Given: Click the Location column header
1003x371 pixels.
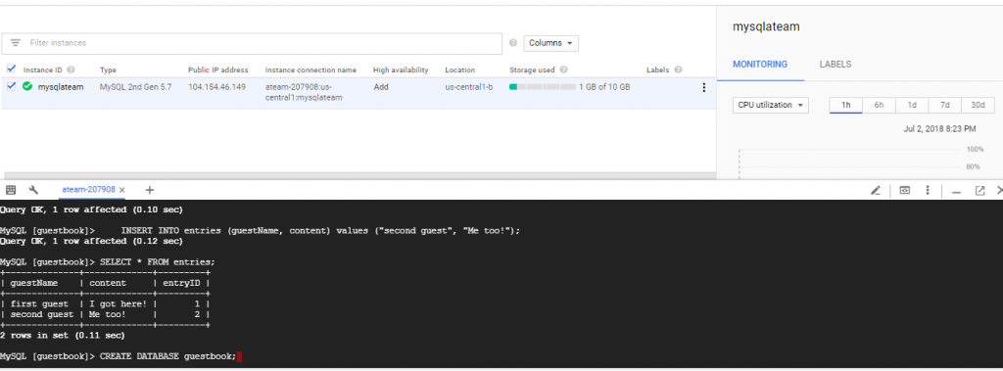Looking at the screenshot, I should (x=460, y=70).
